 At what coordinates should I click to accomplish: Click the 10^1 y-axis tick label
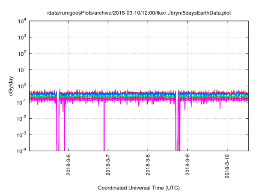(x=22, y=70)
